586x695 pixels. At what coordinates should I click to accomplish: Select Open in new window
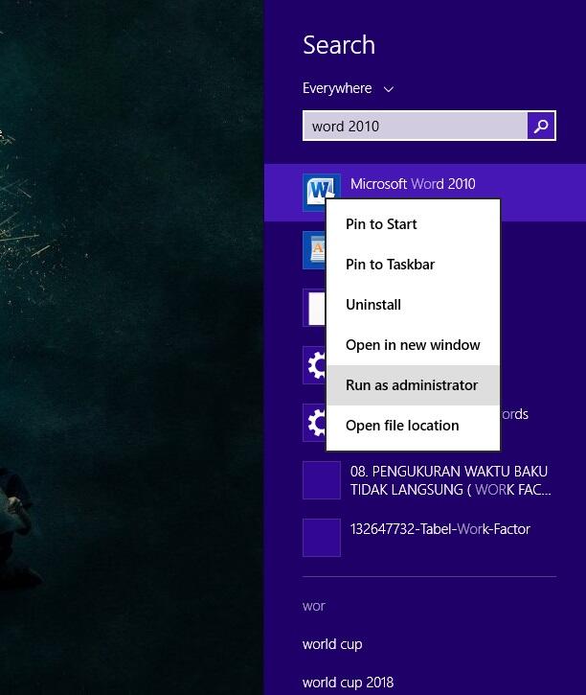tap(413, 345)
